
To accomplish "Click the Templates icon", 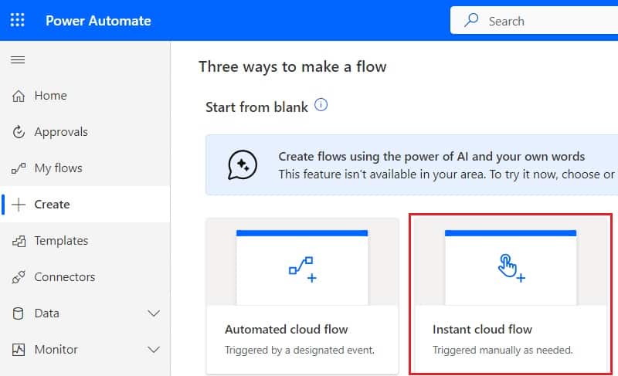I will [x=19, y=241].
